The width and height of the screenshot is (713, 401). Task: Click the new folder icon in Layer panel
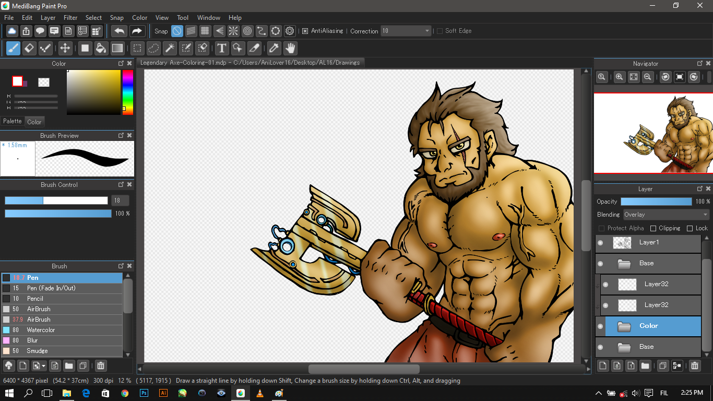(x=645, y=365)
